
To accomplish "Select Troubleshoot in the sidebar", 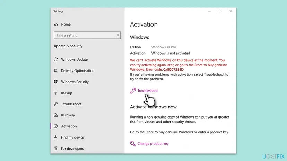I will tap(71, 104).
